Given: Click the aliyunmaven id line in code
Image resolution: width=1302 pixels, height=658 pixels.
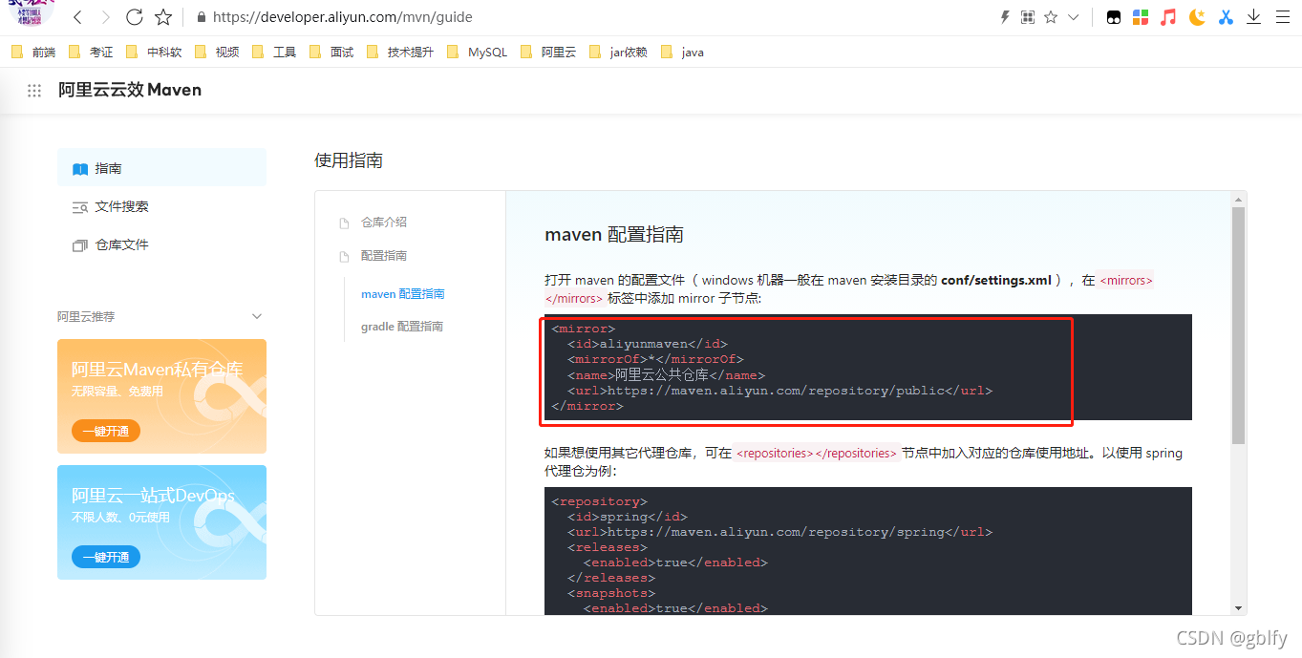Looking at the screenshot, I should [648, 344].
